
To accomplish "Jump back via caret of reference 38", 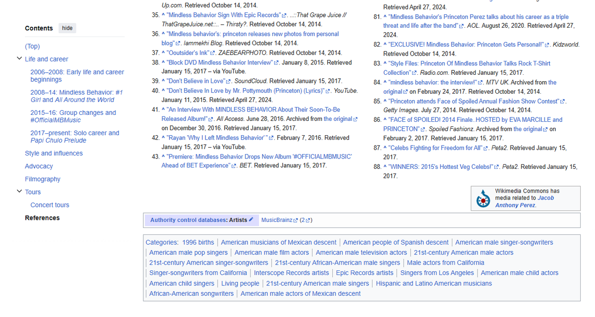I will 164,63.
